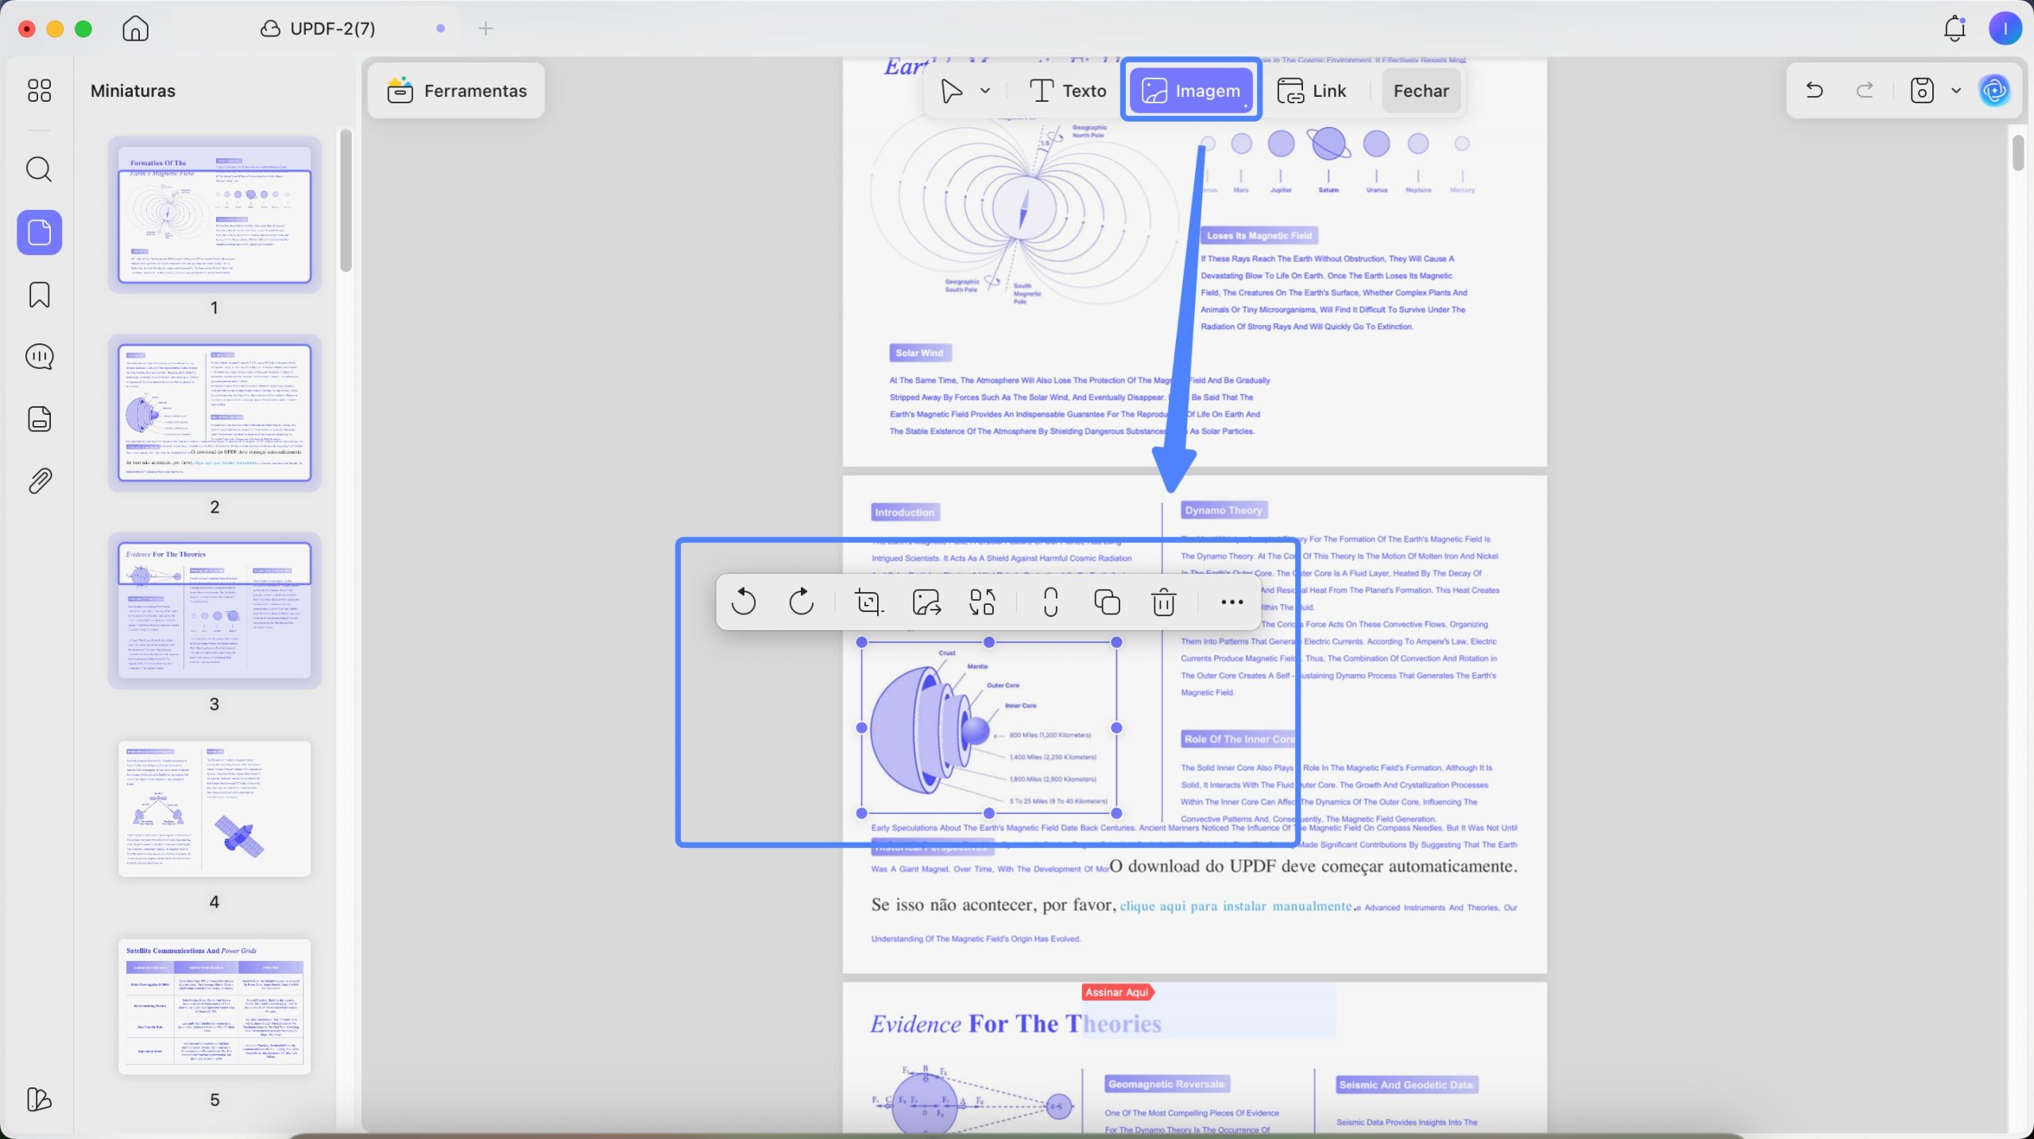Viewport: 2034px width, 1139px height.
Task: Click Seismic And Geodetic Data heading
Action: pyautogui.click(x=1406, y=1085)
